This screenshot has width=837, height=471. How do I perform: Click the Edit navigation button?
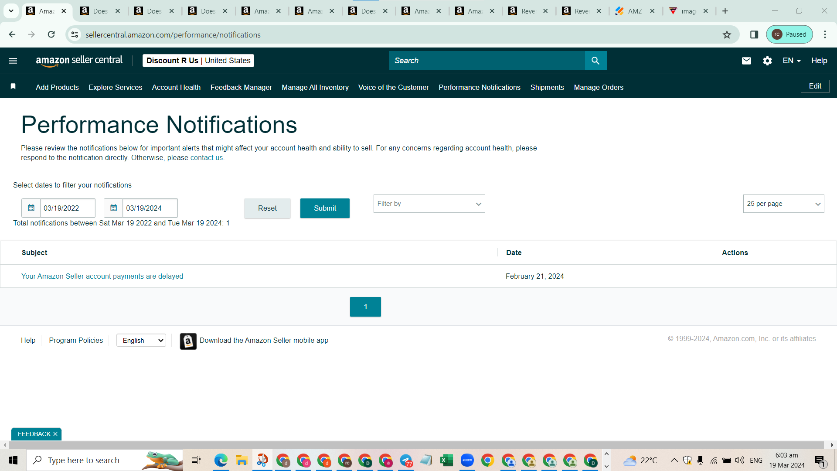(815, 86)
